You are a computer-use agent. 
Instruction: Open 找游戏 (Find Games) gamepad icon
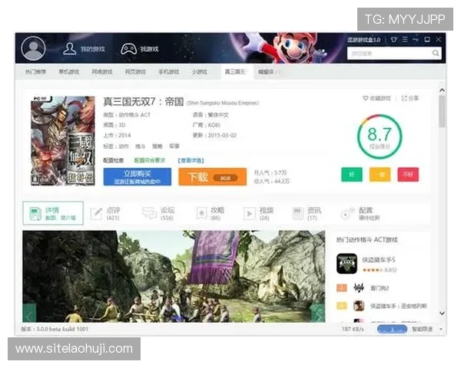click(128, 49)
